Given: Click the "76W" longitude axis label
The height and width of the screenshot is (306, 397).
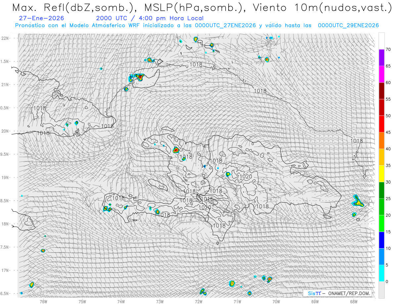Looking at the screenshot, I should point(43,301).
